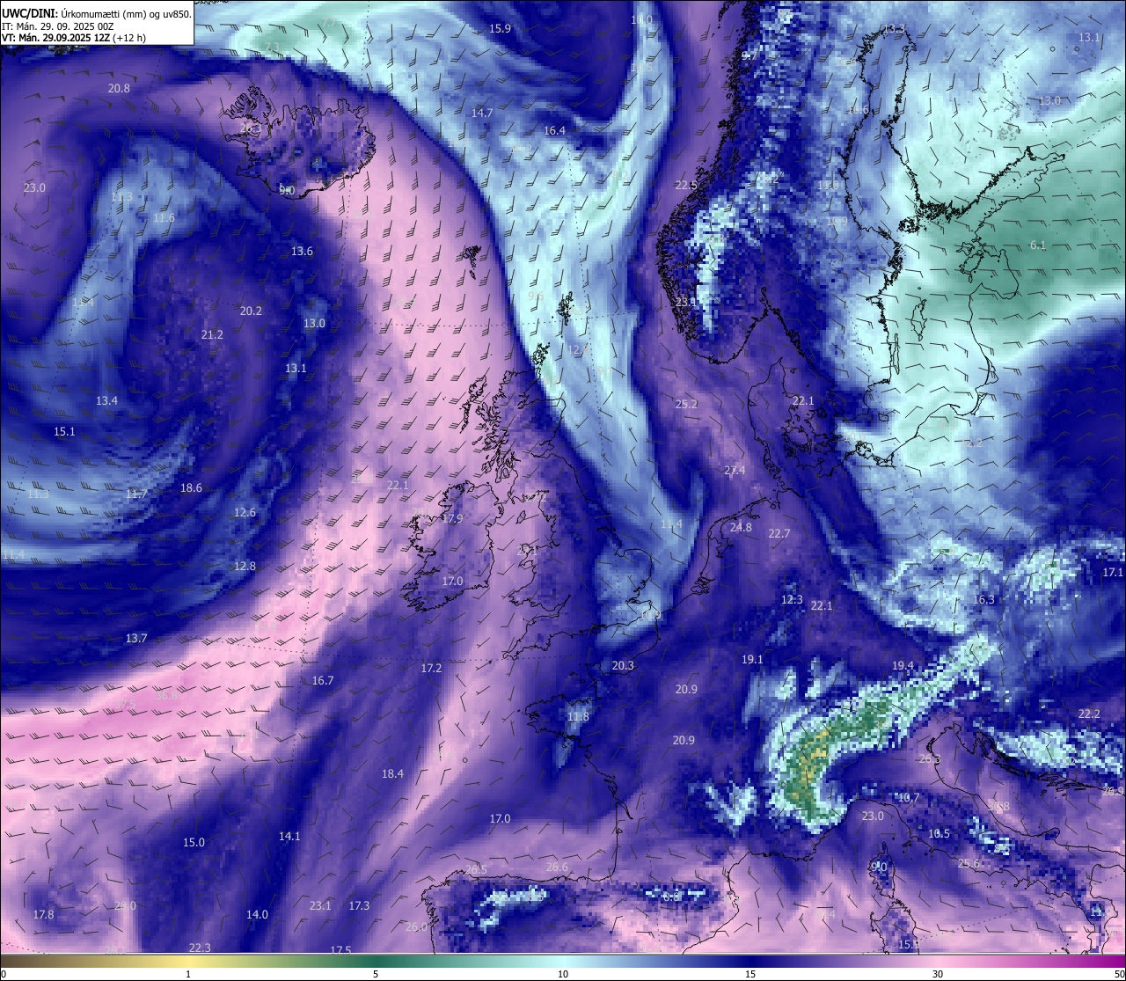Click the 24.8 value over Netherlands
Screen dimensions: 1126x981
(x=741, y=527)
